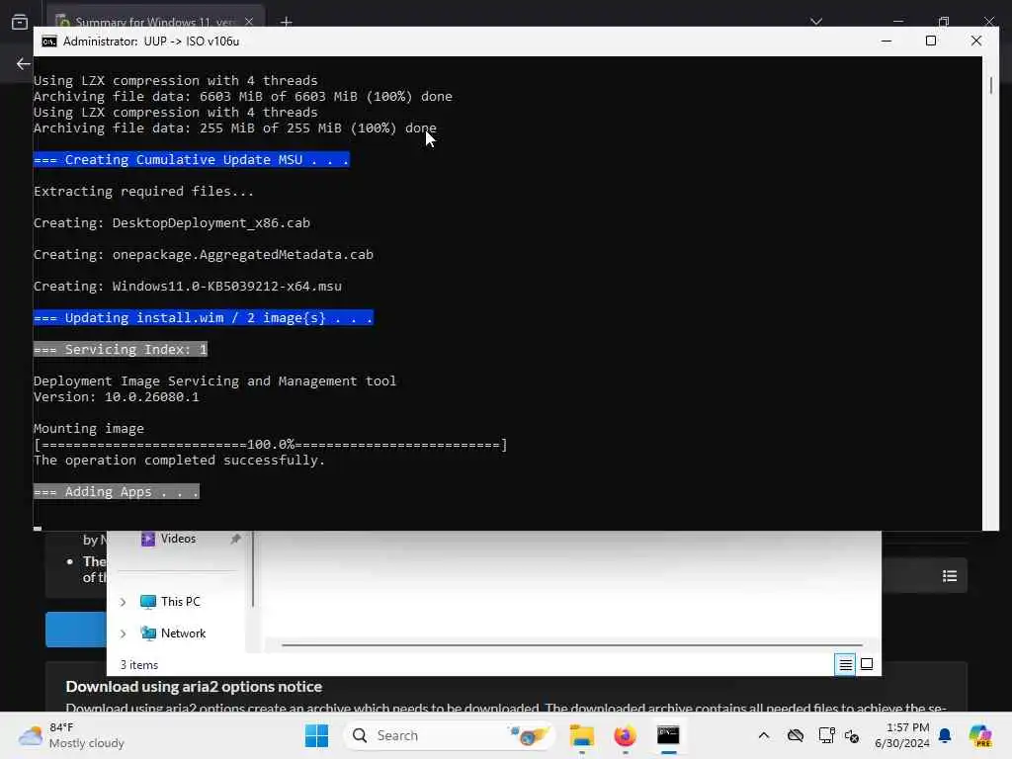
Task: Open the Windows Start menu
Action: (316, 735)
